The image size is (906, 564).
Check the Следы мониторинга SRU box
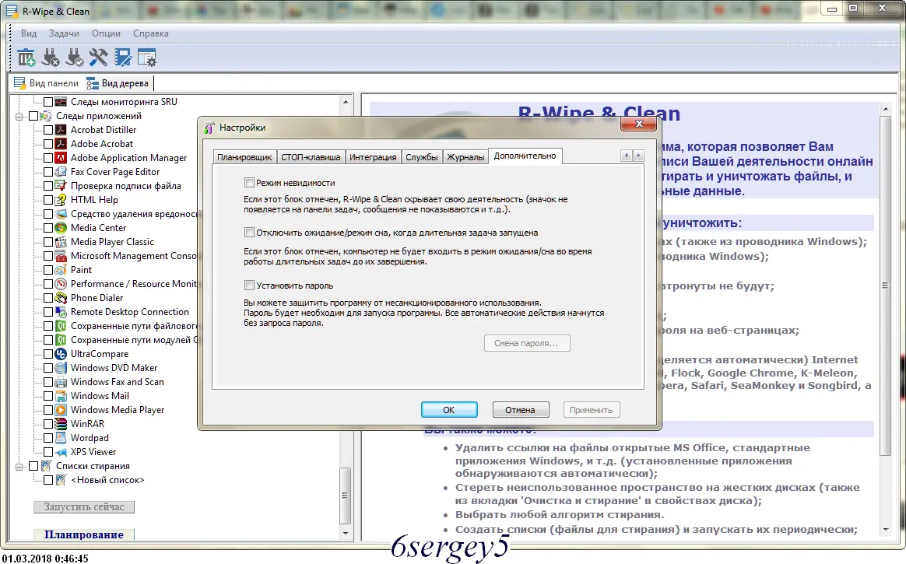48,102
